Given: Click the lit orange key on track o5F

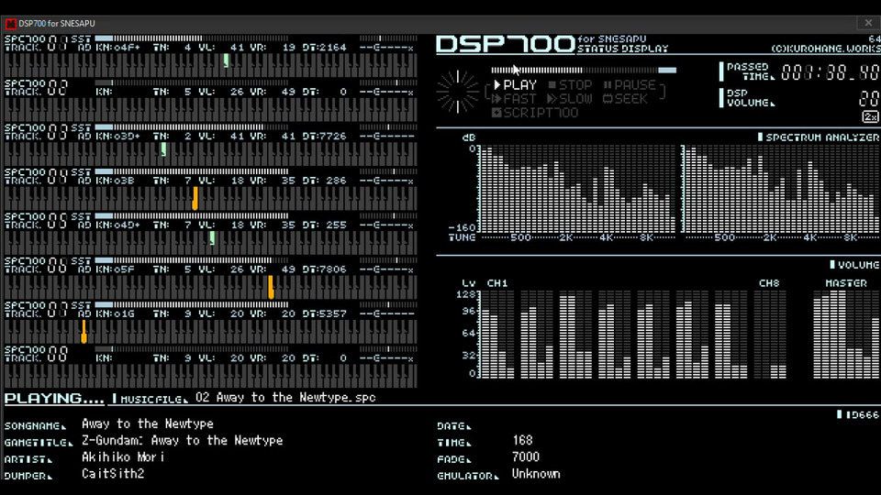Looking at the screenshot, I should 271,287.
